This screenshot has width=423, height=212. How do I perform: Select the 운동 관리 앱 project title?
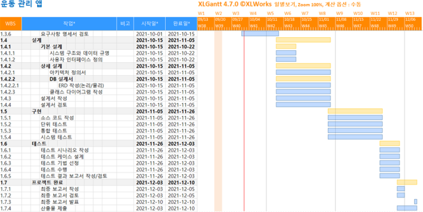coord(21,4)
